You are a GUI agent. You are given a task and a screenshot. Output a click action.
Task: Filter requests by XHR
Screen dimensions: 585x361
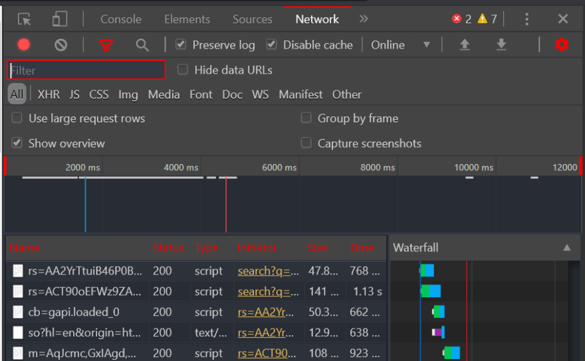(x=49, y=94)
